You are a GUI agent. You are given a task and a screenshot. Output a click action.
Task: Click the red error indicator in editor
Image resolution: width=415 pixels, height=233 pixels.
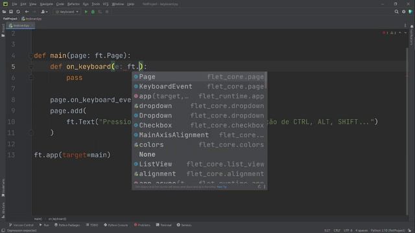coord(385,33)
